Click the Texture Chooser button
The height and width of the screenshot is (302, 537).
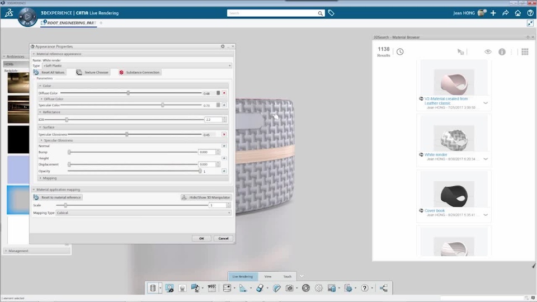[92, 72]
